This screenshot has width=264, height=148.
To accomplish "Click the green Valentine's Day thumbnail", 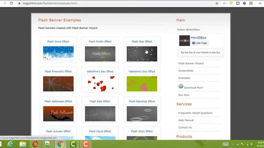I will click(x=142, y=84).
